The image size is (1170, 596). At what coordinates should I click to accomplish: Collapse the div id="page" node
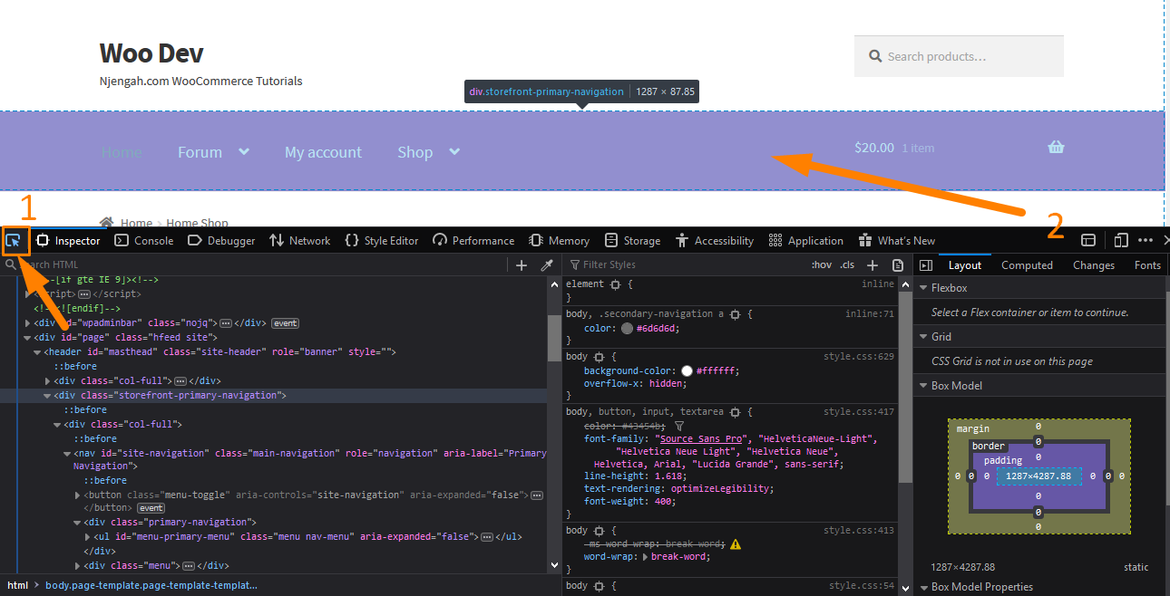pos(27,337)
